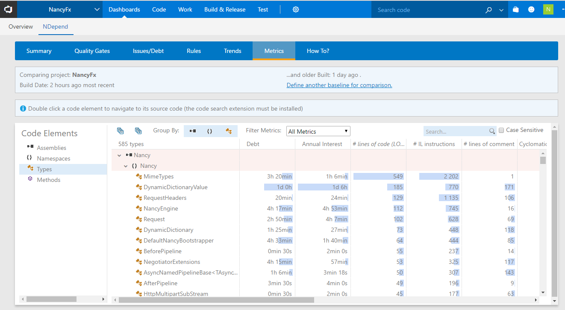Select the Trends button
The height and width of the screenshot is (310, 565).
232,50
